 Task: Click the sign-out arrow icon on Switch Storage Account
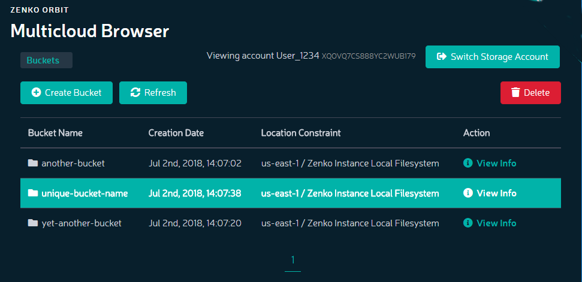point(442,57)
